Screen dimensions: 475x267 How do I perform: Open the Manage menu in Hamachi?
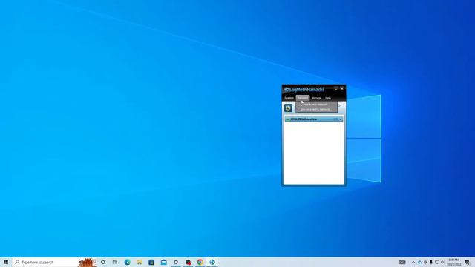tap(316, 98)
